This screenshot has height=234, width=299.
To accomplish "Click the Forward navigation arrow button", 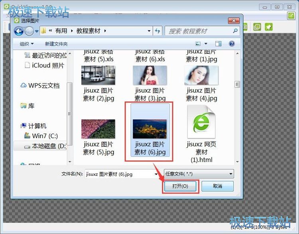I will click(29, 31).
